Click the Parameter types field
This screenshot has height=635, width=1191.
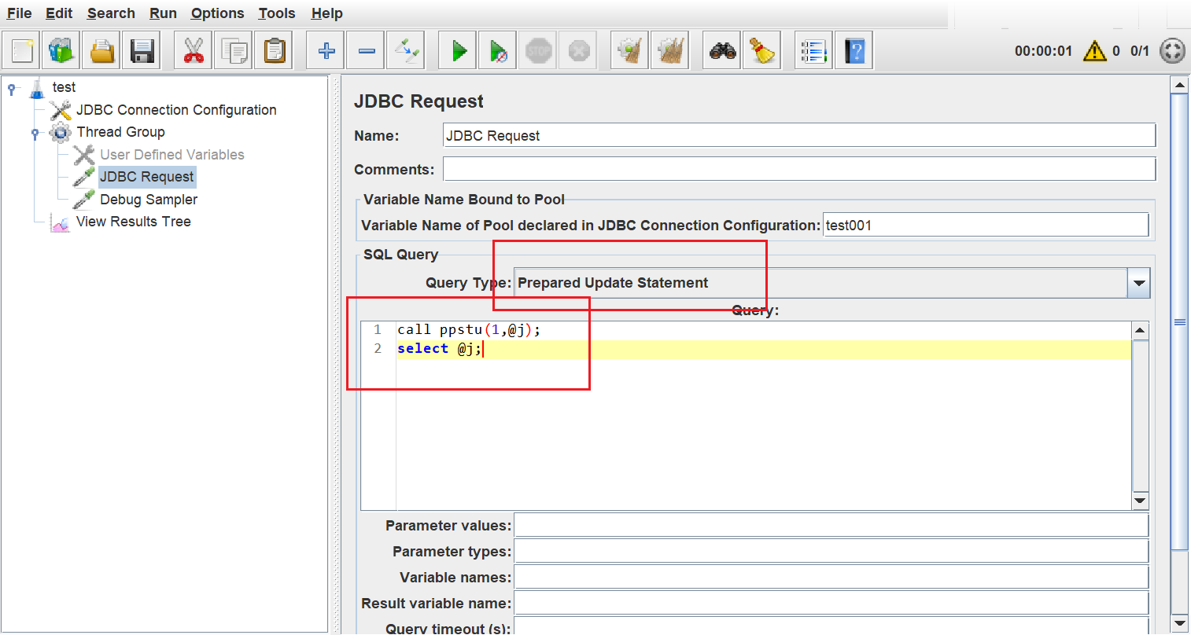click(x=831, y=552)
